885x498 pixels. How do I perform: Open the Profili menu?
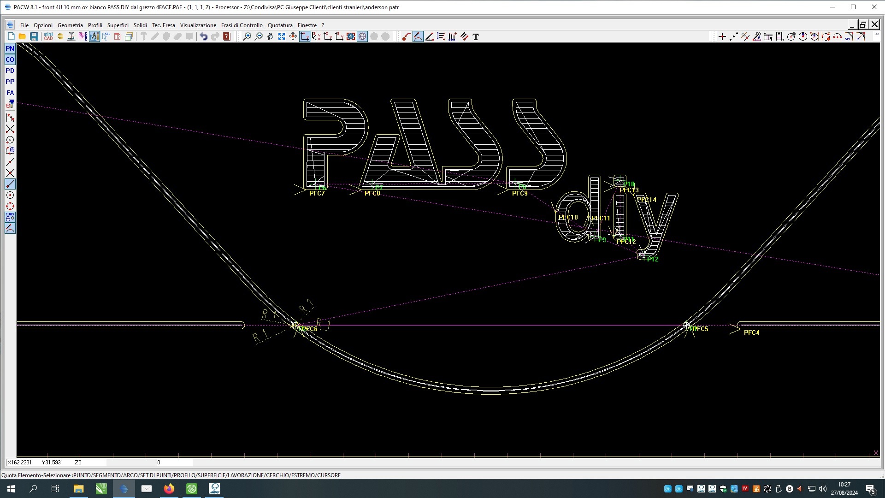[x=95, y=25]
